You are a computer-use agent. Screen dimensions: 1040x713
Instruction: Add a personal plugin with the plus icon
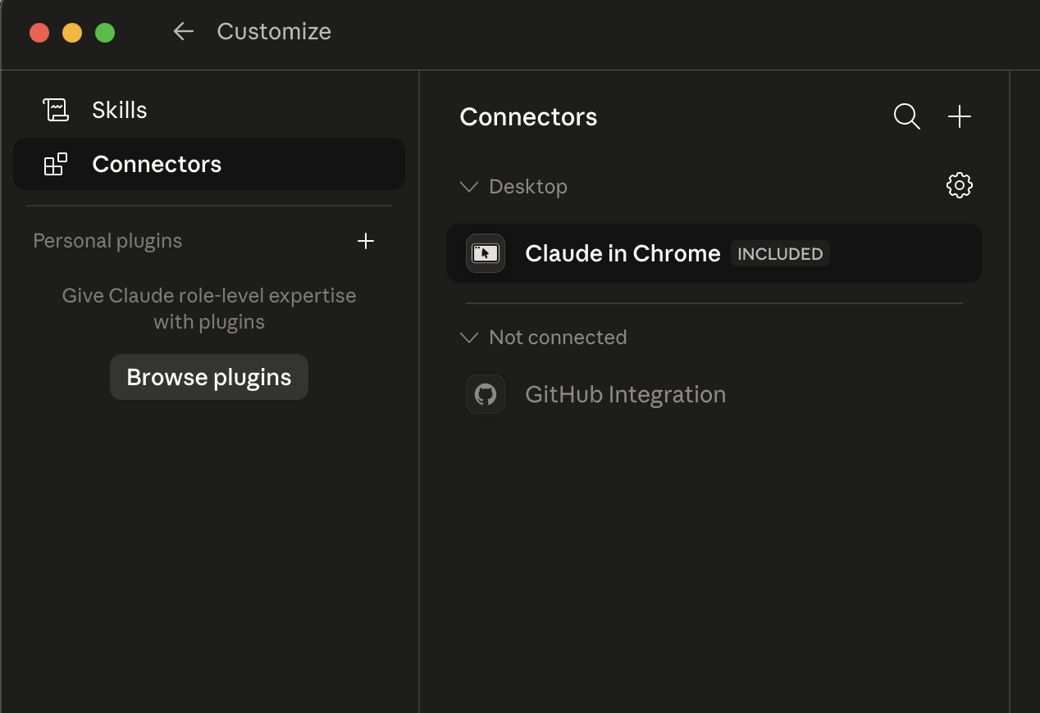click(x=366, y=241)
